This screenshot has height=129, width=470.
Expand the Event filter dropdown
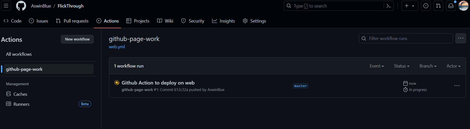click(377, 66)
